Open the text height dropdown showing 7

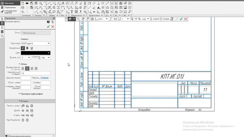26,57
